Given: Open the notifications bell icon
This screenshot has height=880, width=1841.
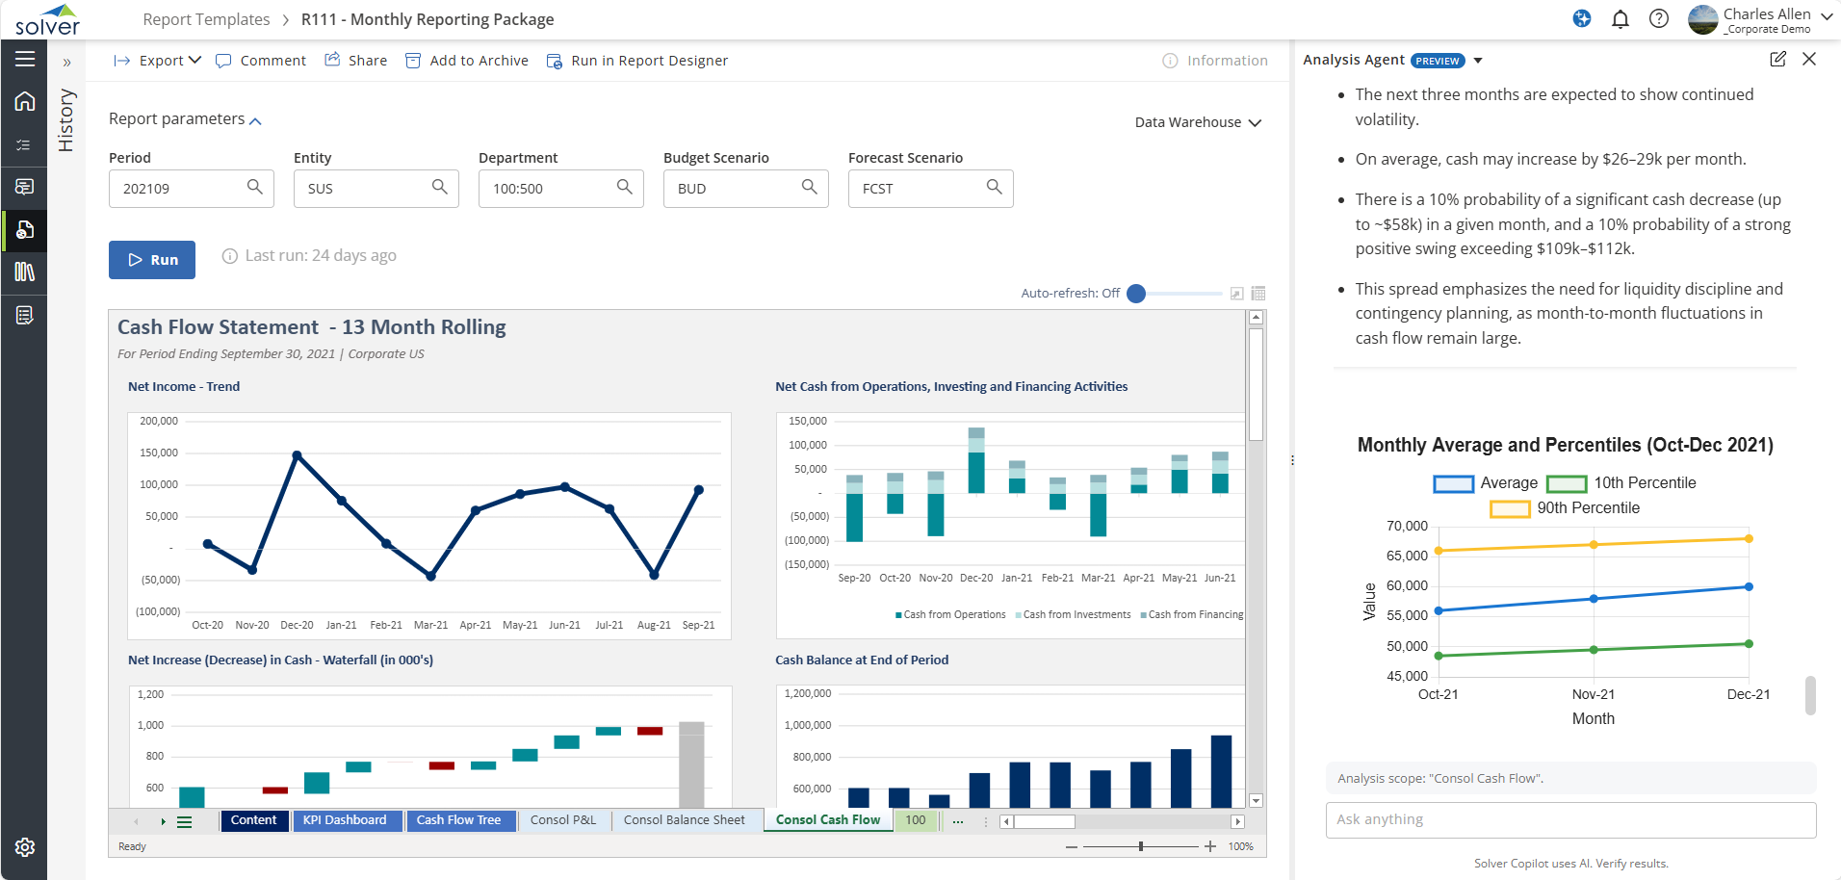Looking at the screenshot, I should click(x=1621, y=19).
